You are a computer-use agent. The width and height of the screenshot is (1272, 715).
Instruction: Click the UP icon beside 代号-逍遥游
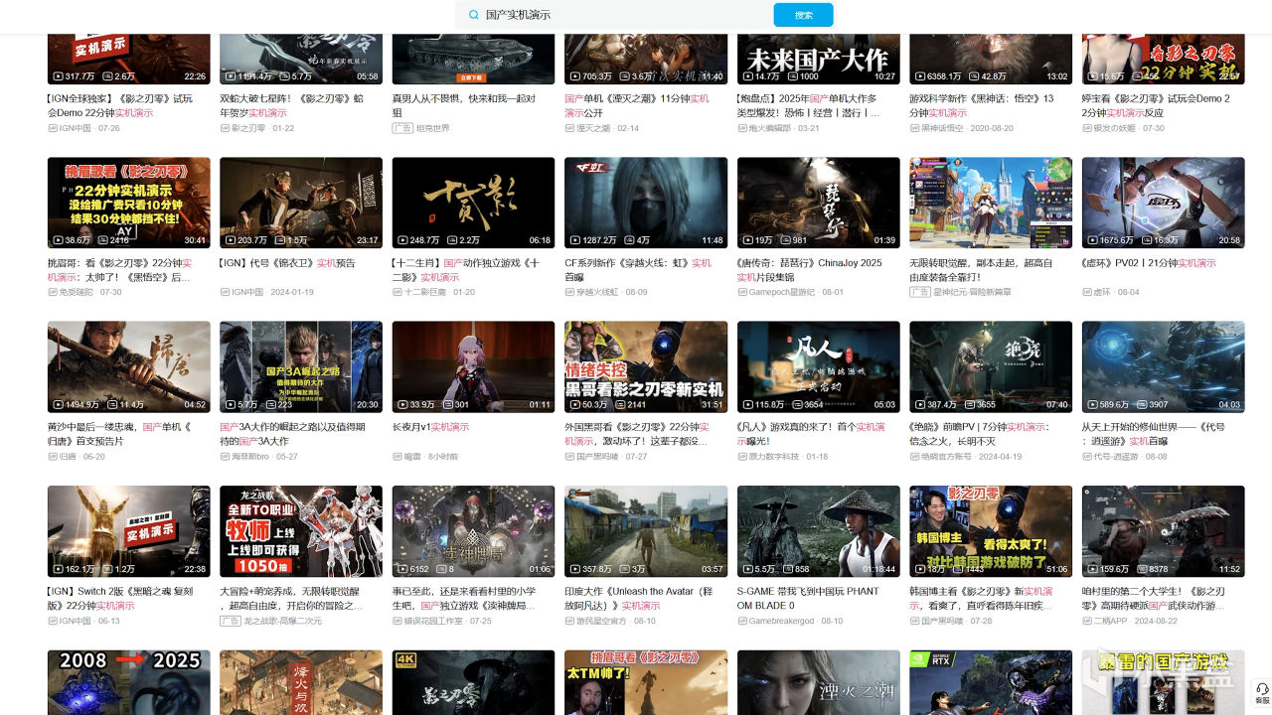(1087, 457)
